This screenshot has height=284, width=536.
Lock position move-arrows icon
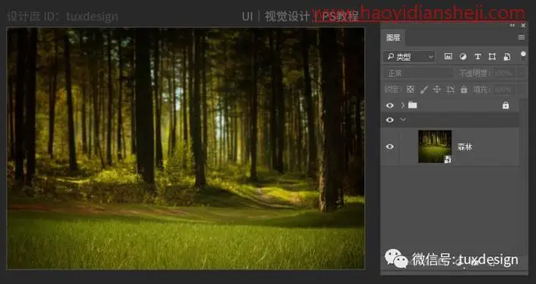pyautogui.click(x=437, y=90)
